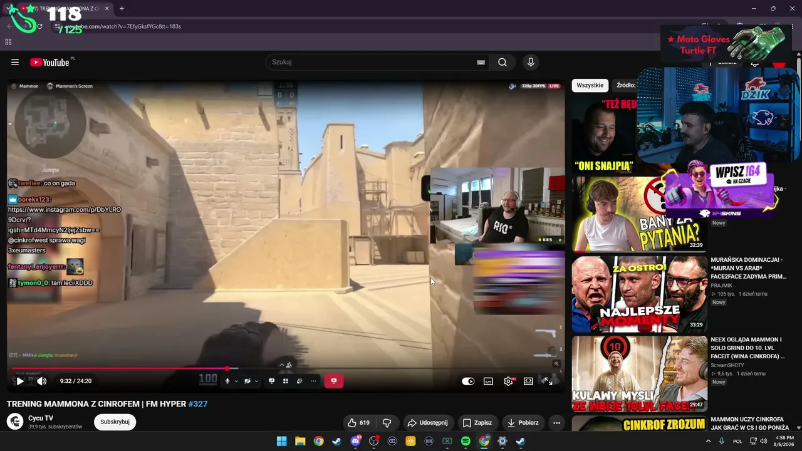Open Windows Settings gear on taskbar
The width and height of the screenshot is (802, 451).
coord(502,441)
